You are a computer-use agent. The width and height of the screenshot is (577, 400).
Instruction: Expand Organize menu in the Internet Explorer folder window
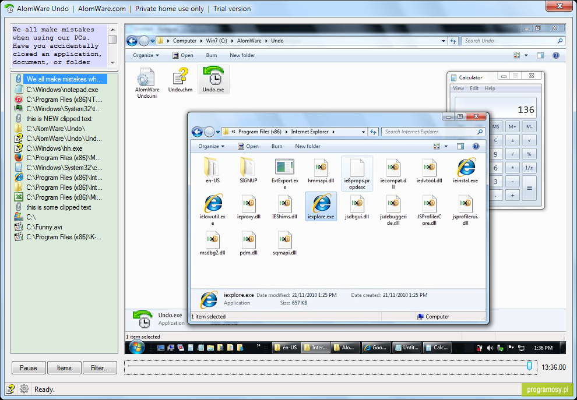(x=211, y=146)
